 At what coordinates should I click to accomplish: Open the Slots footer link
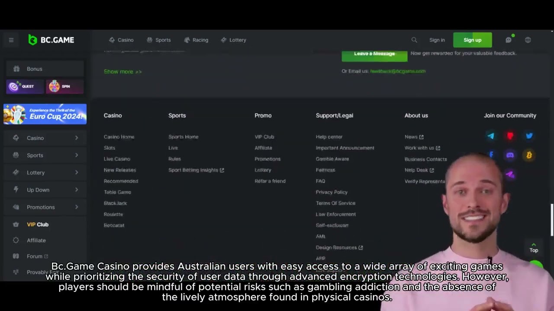(110, 148)
